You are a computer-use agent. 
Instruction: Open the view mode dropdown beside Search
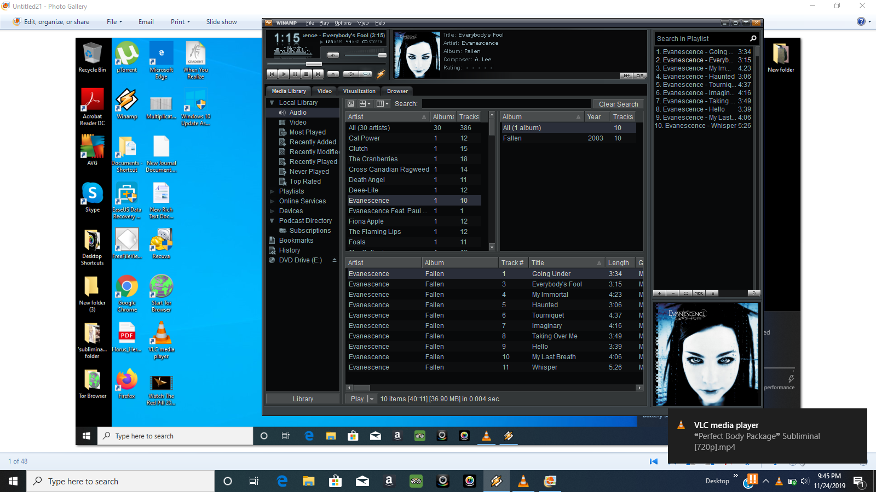(365, 104)
